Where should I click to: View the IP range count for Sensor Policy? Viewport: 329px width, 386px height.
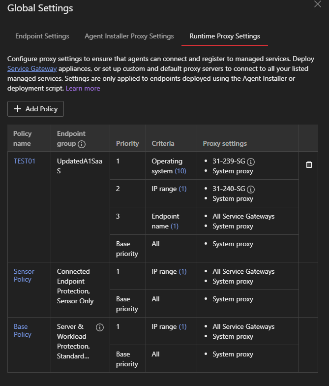pos(182,272)
